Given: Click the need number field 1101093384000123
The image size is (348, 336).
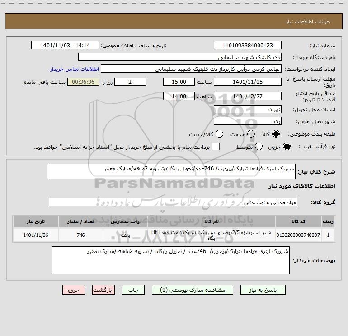Looking at the screenshot, I should point(248,46).
